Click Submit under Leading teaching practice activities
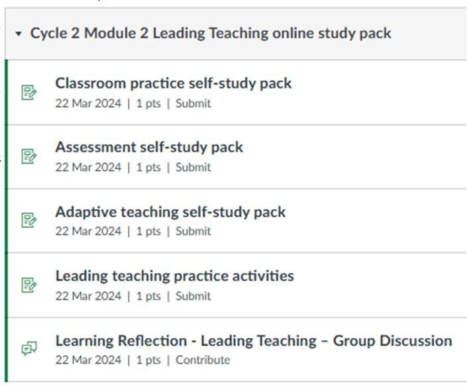 pyautogui.click(x=193, y=296)
